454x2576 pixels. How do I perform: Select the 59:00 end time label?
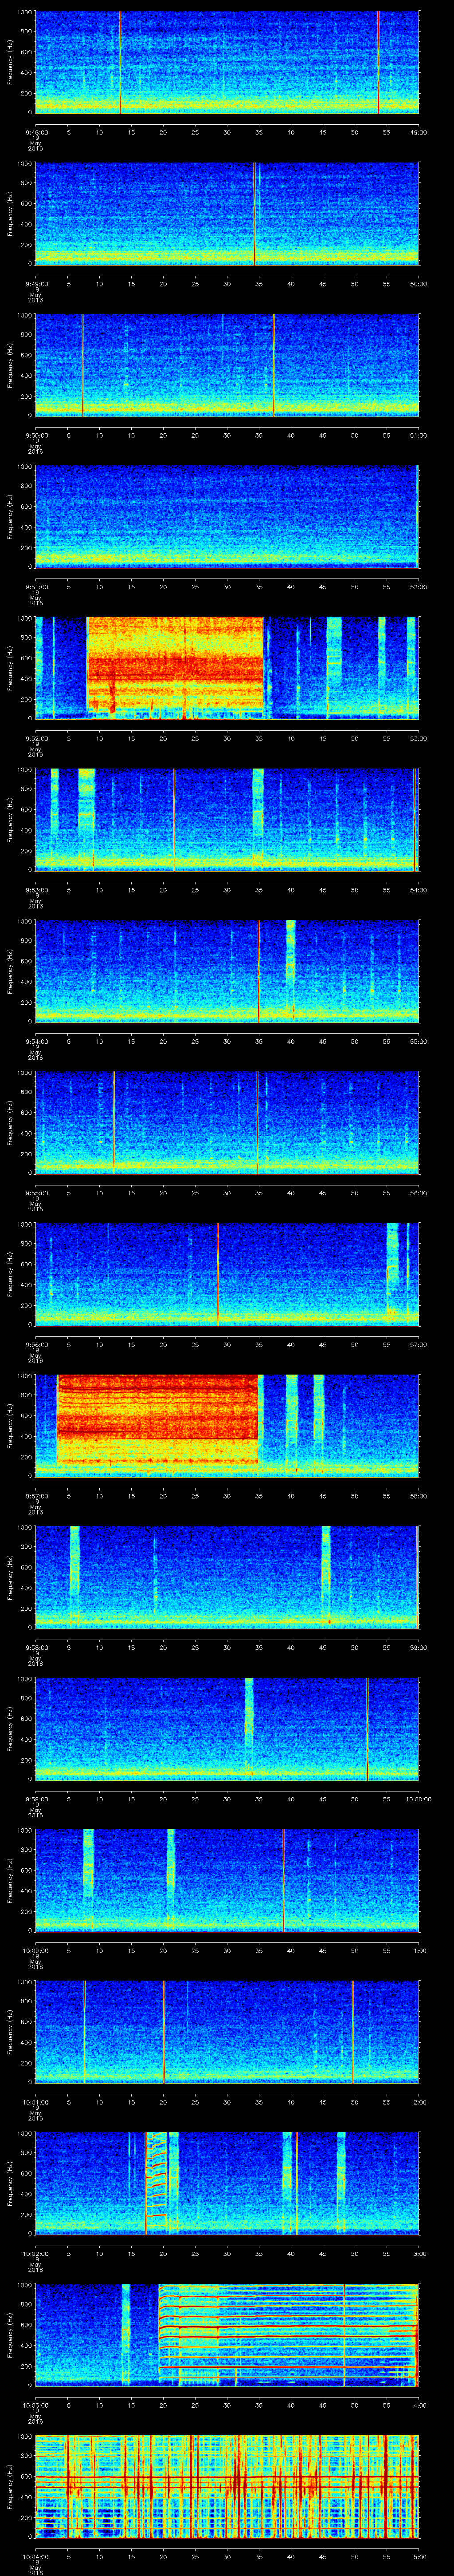419,1647
